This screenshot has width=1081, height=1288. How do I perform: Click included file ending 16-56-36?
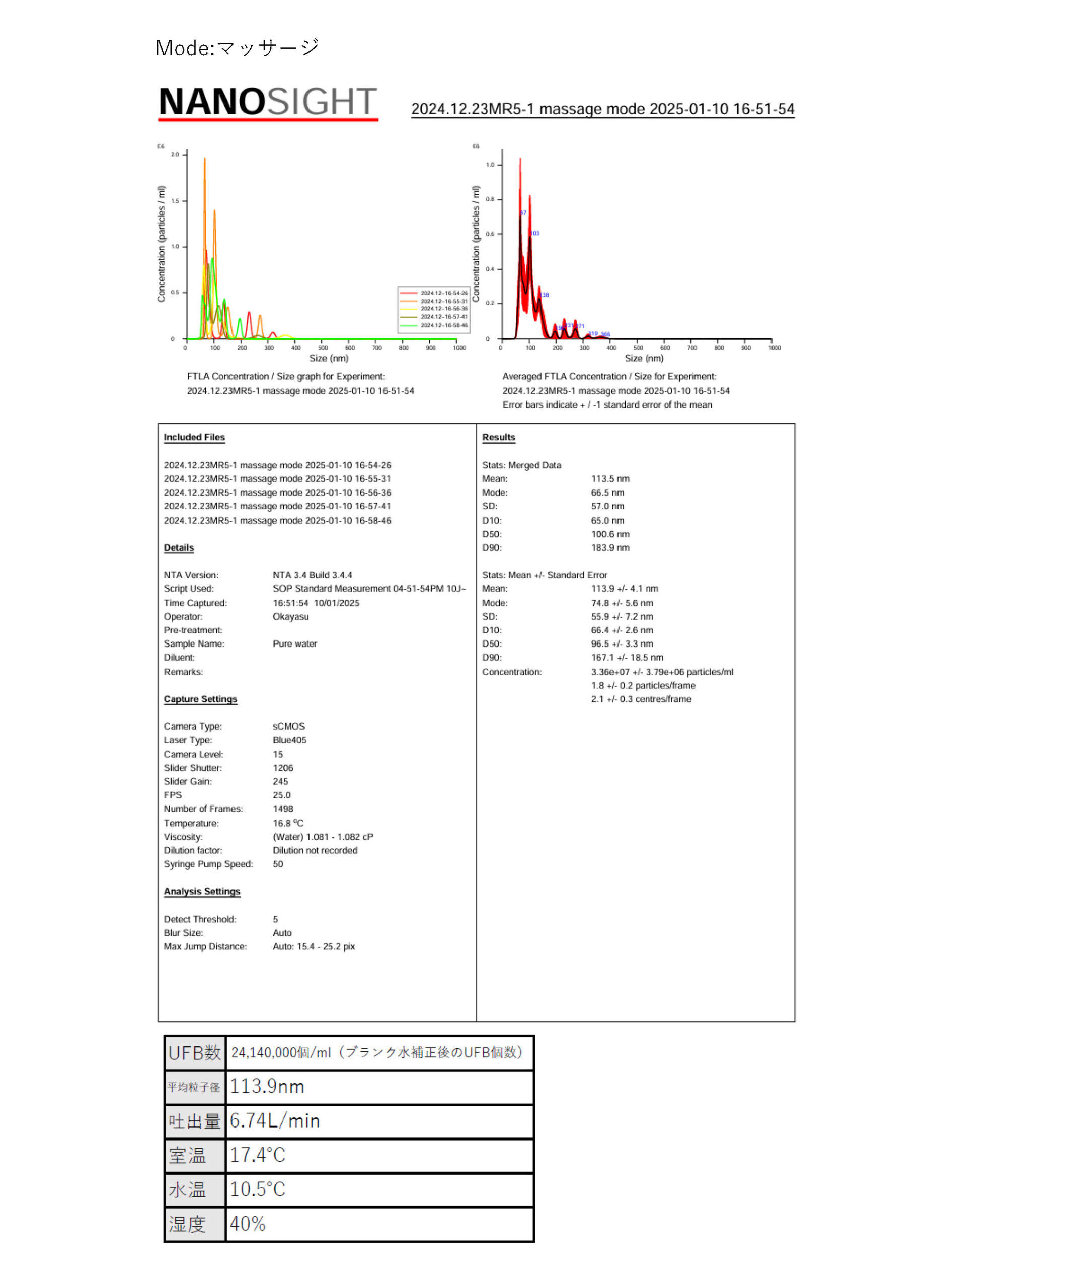pyautogui.click(x=277, y=493)
